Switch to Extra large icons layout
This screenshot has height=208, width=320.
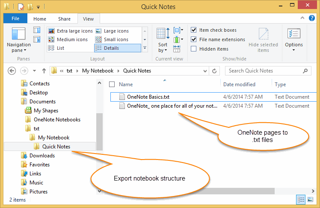[x=71, y=31]
